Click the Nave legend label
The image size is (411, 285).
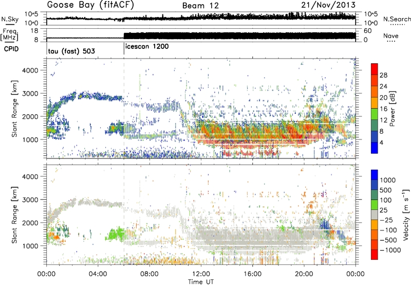click(x=391, y=35)
